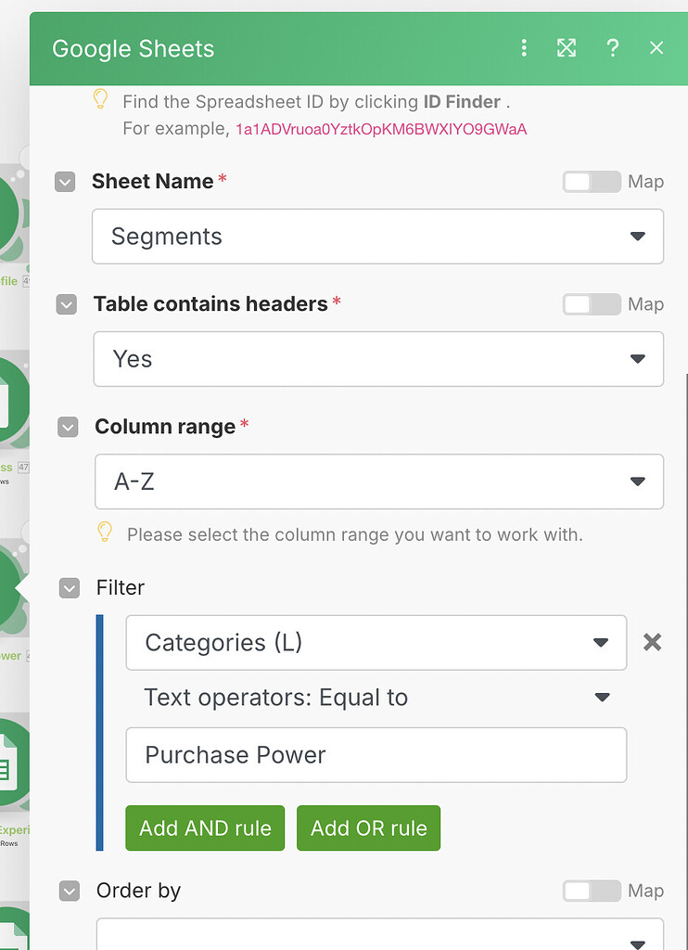688x950 pixels.
Task: Switch Order by to Map mode
Action: pyautogui.click(x=592, y=891)
